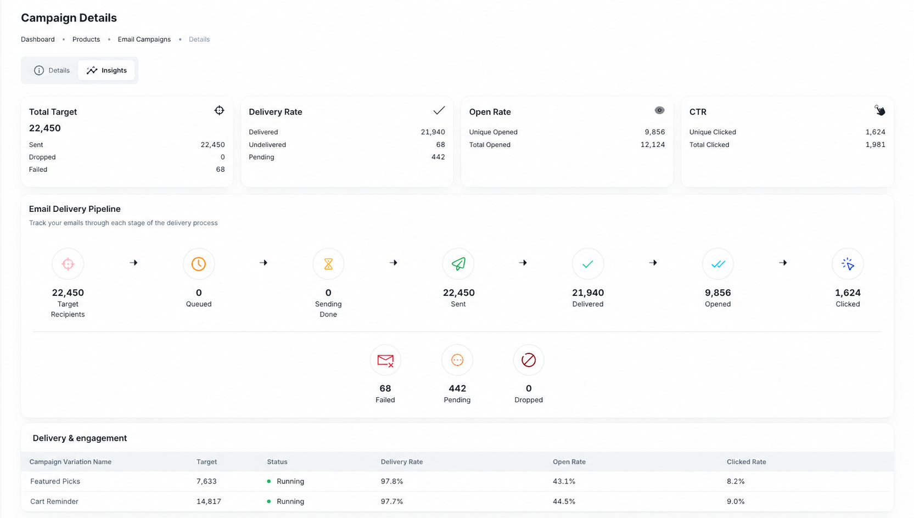Select the Insights tab

click(106, 70)
